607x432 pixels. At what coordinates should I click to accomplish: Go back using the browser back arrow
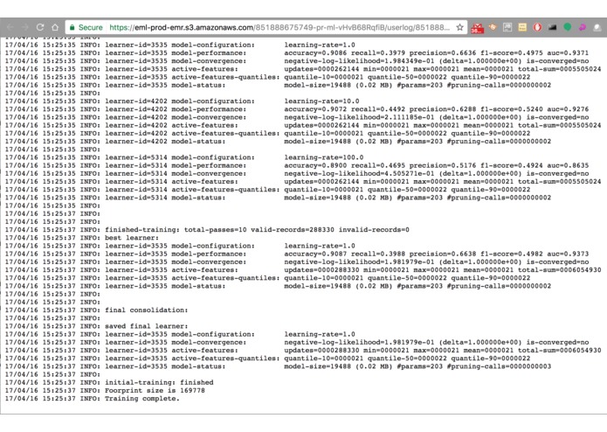(x=10, y=27)
